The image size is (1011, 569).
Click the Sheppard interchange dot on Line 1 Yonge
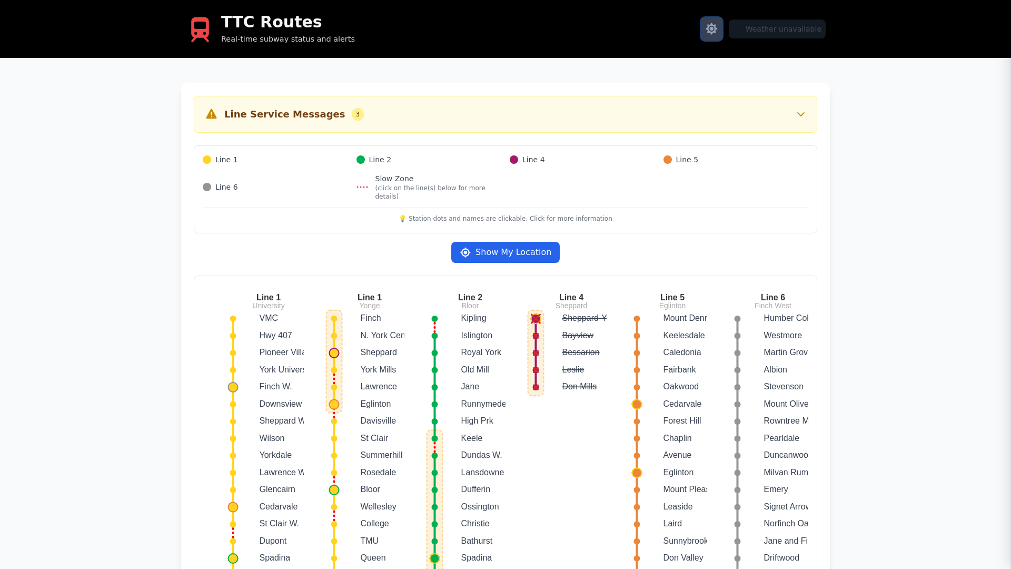[x=334, y=353]
